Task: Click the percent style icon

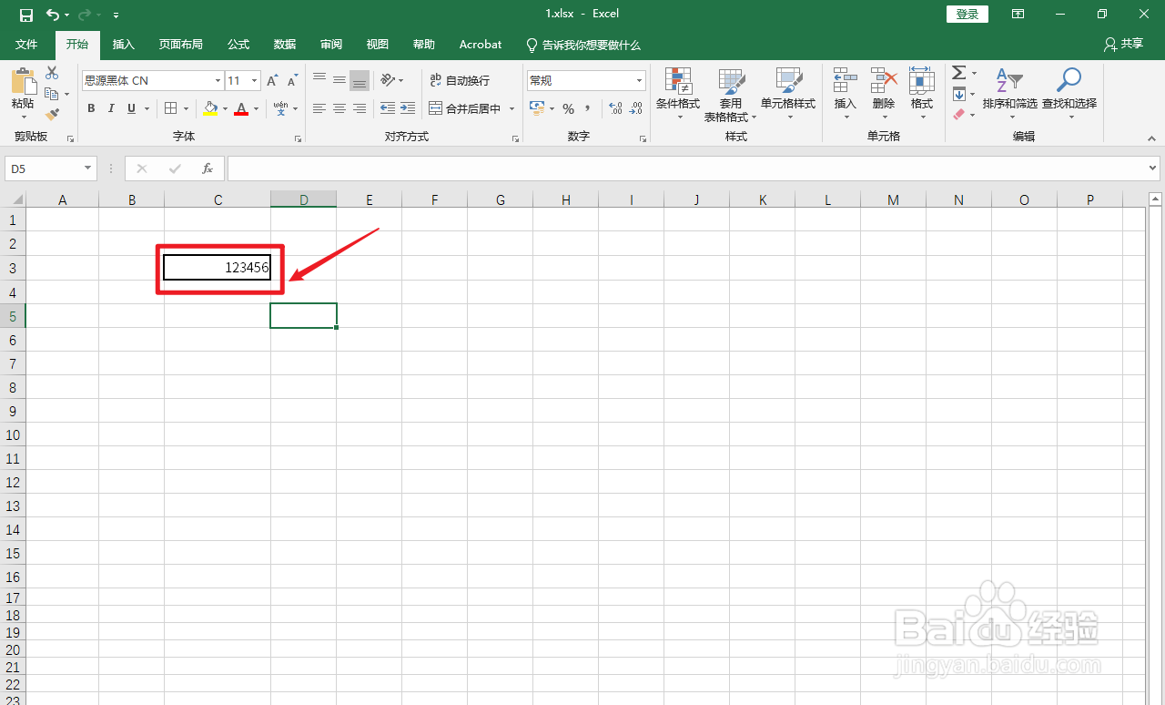Action: 568,108
